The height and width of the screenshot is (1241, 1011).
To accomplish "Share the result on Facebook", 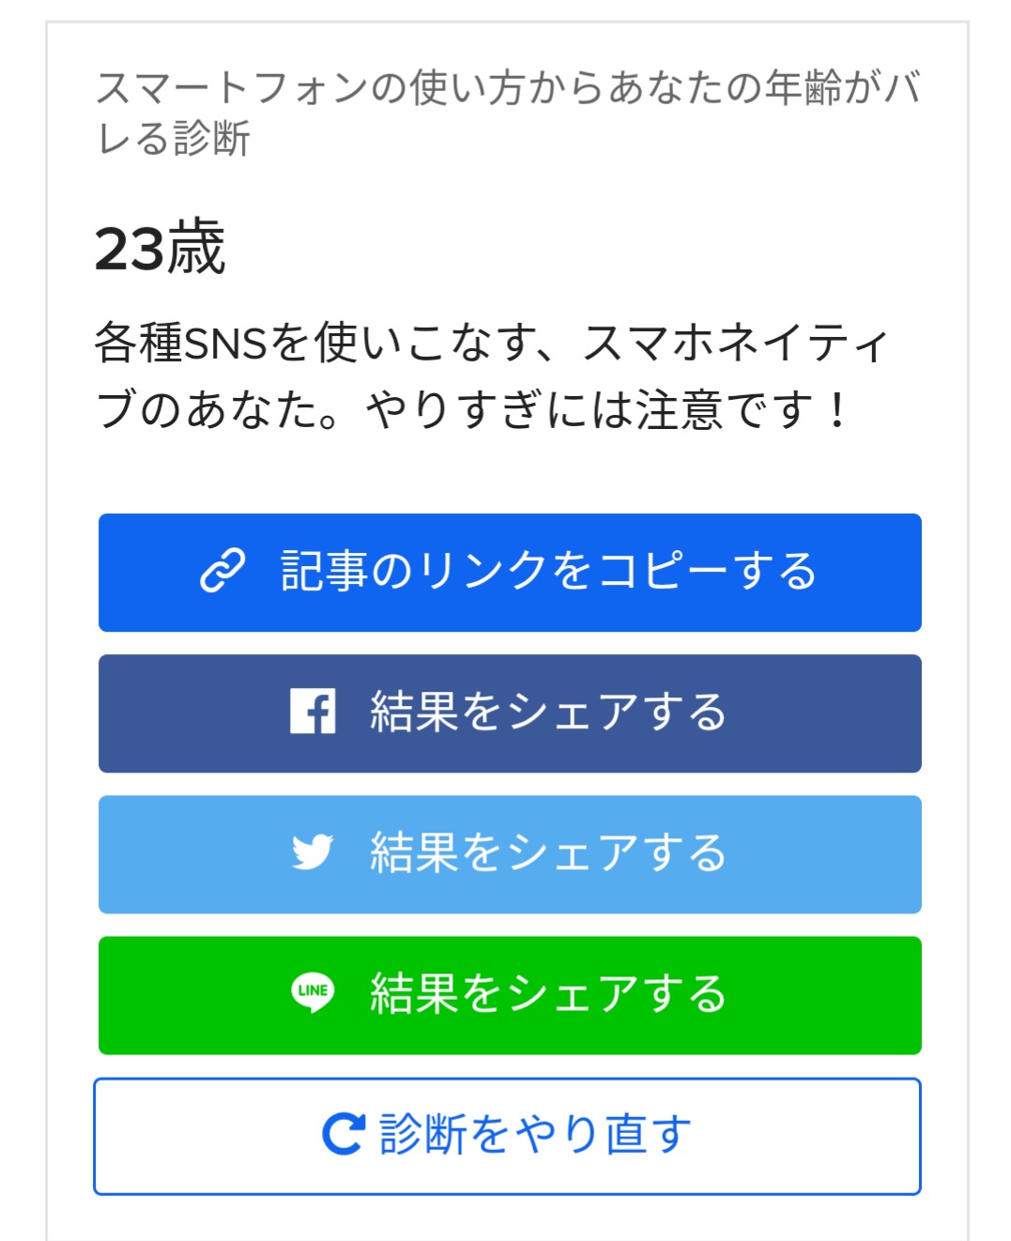I will (510, 713).
